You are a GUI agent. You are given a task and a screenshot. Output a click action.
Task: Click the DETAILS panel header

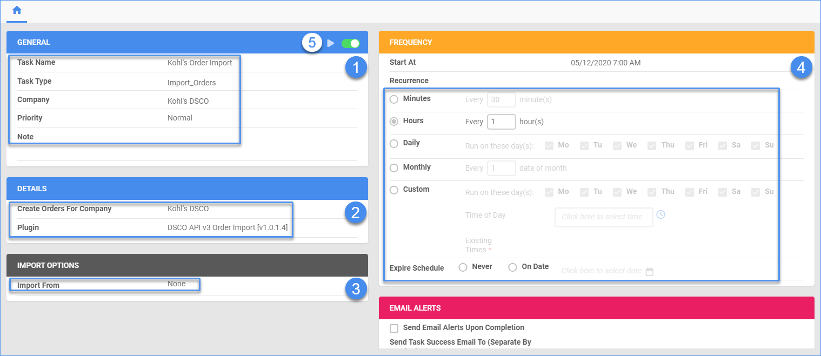[x=187, y=189]
